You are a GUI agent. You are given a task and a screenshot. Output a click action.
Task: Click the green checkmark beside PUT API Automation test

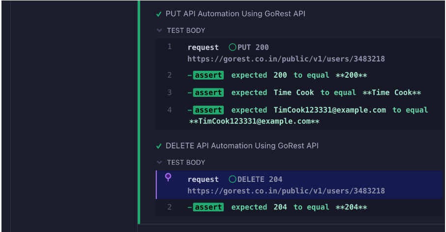[159, 14]
